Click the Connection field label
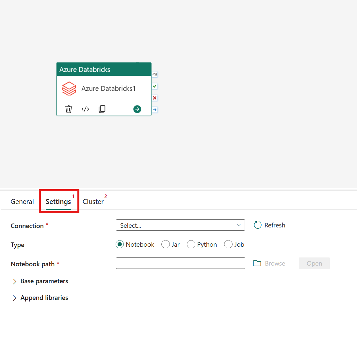This screenshot has height=340, width=357. point(27,226)
